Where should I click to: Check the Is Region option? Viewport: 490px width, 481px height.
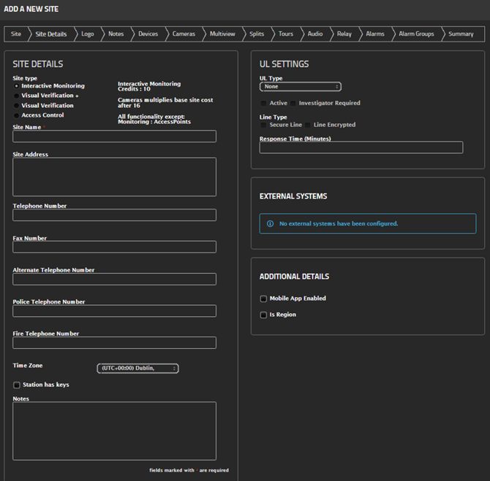[263, 315]
